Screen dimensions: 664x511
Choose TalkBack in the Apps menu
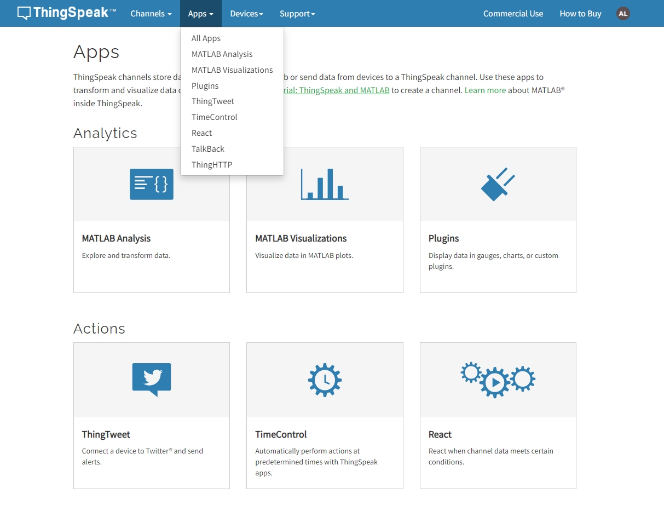tap(208, 149)
